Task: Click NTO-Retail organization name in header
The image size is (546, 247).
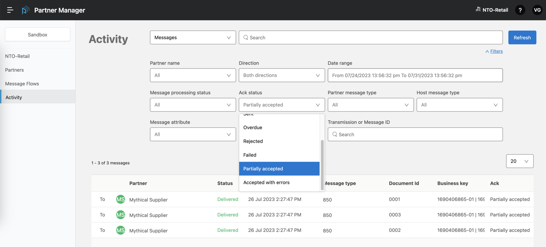Action: (x=495, y=10)
